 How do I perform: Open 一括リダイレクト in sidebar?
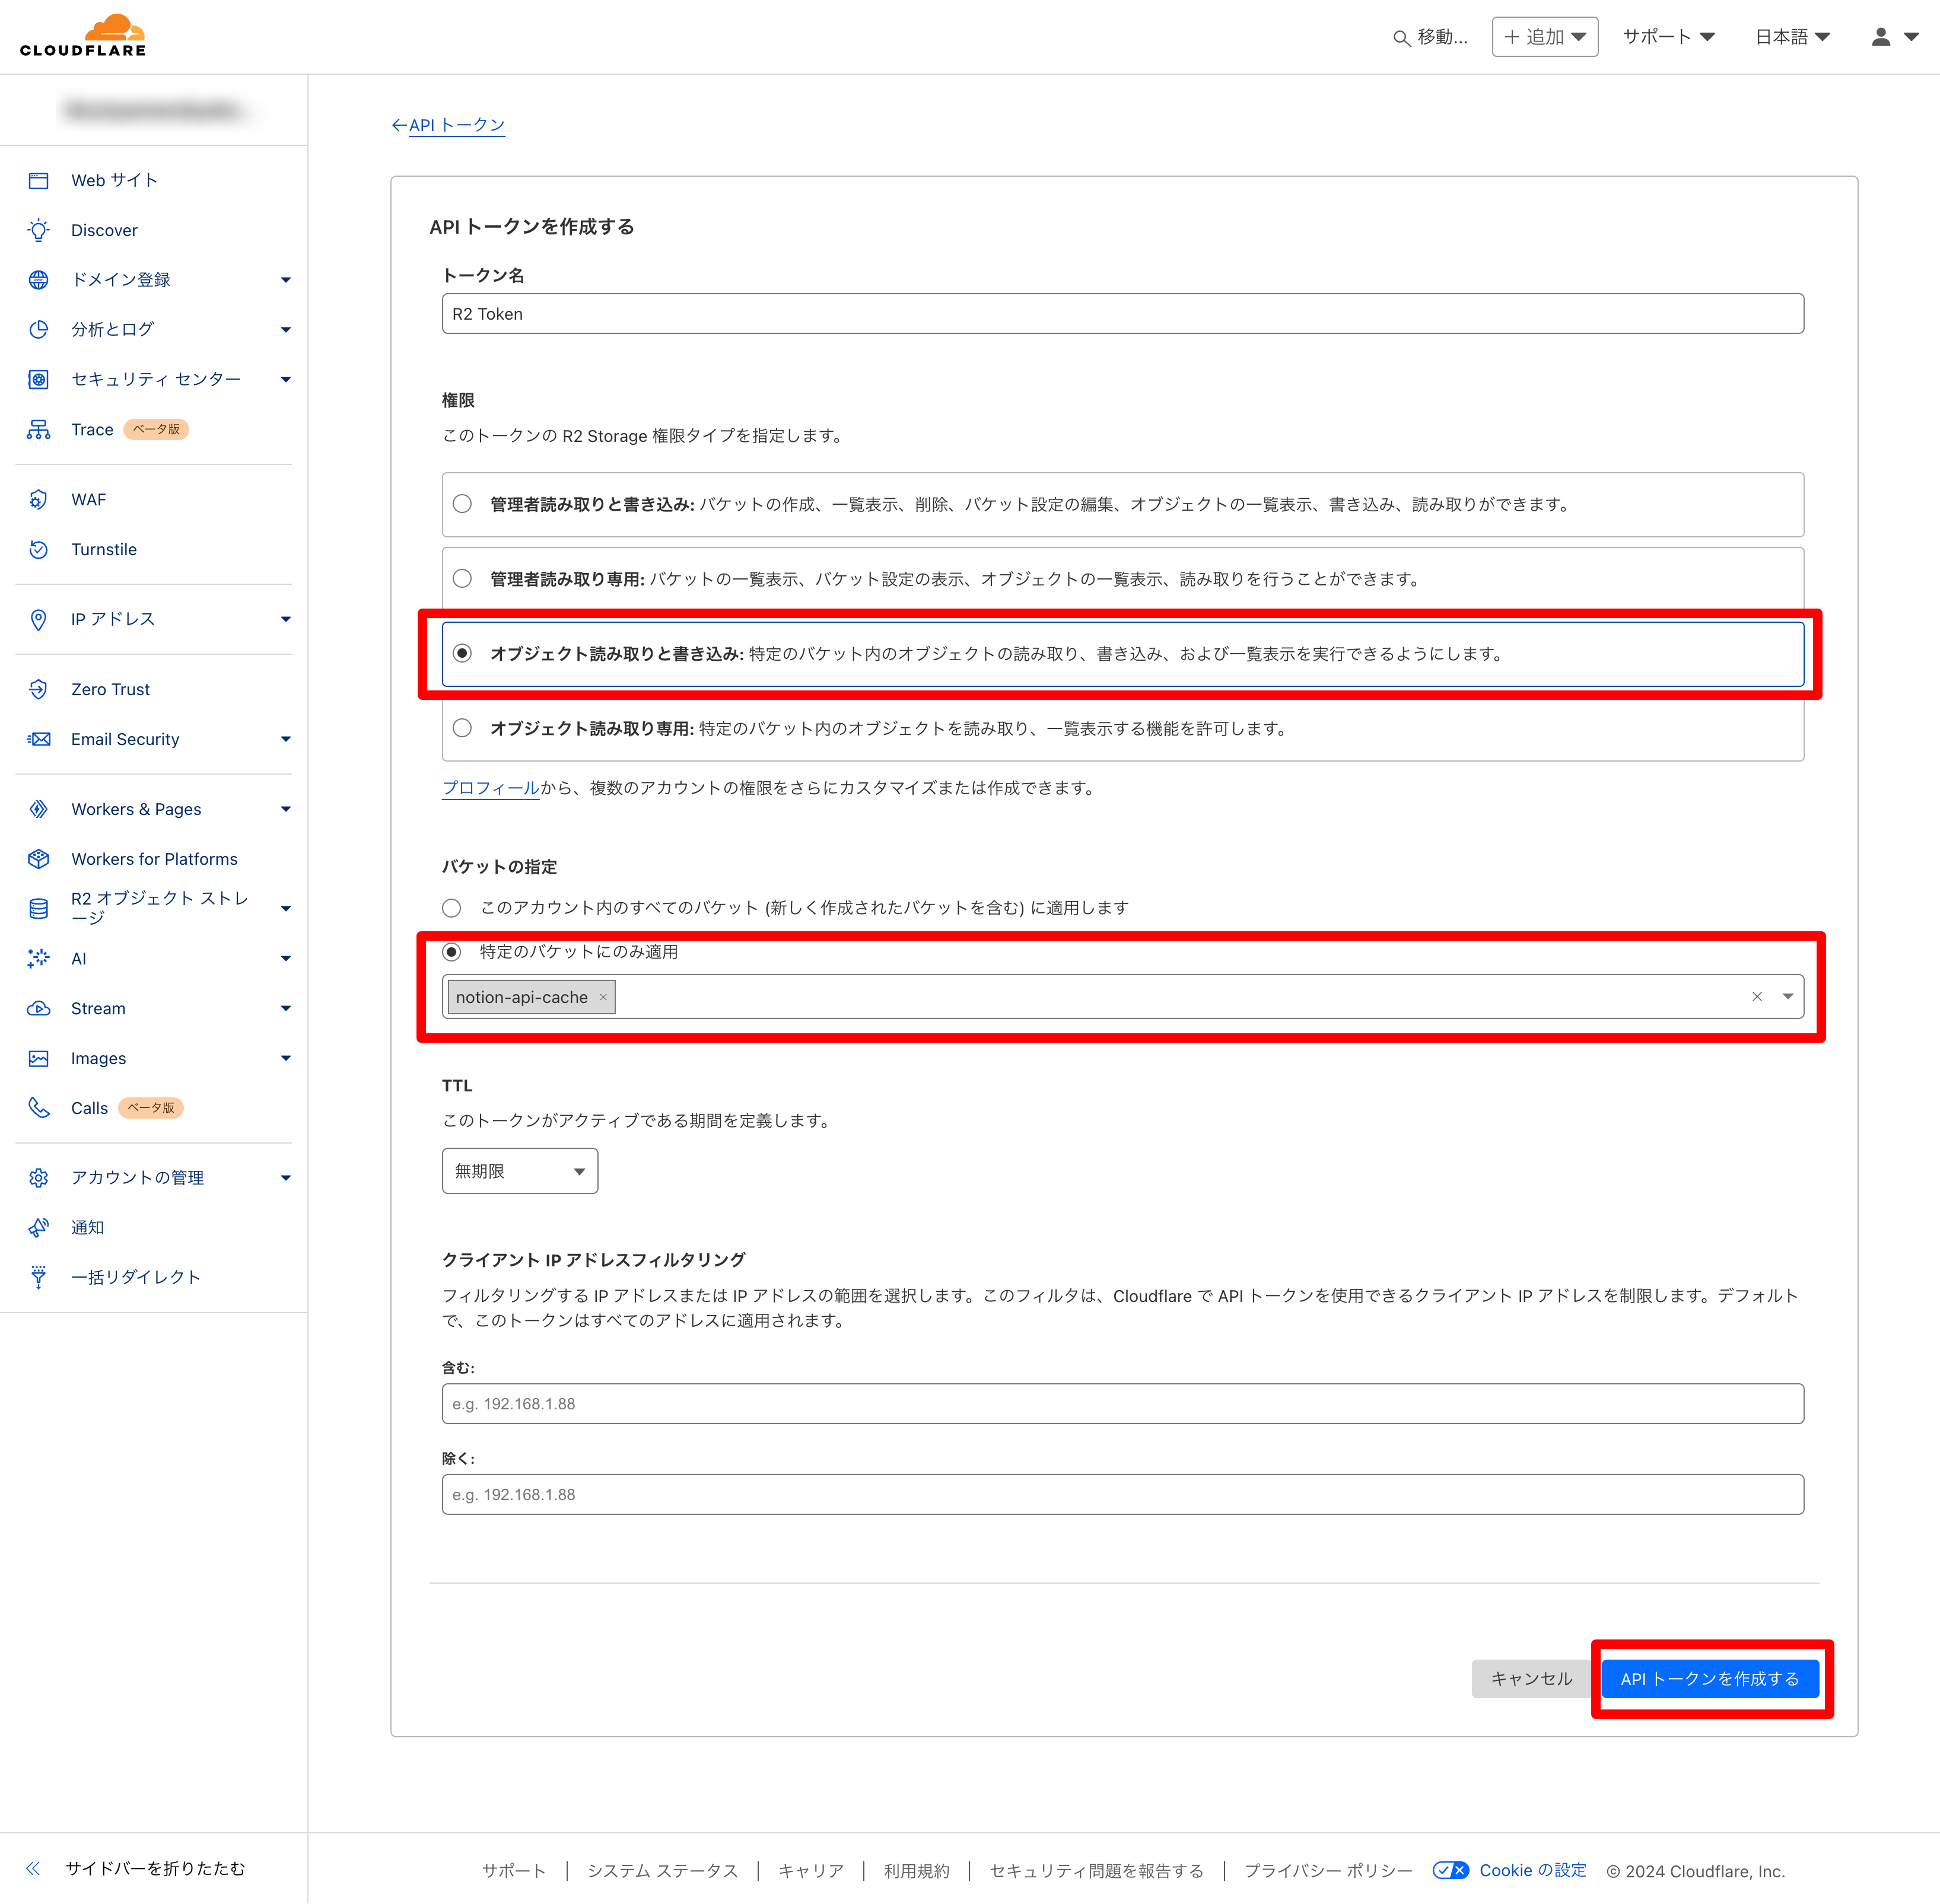[x=135, y=1278]
